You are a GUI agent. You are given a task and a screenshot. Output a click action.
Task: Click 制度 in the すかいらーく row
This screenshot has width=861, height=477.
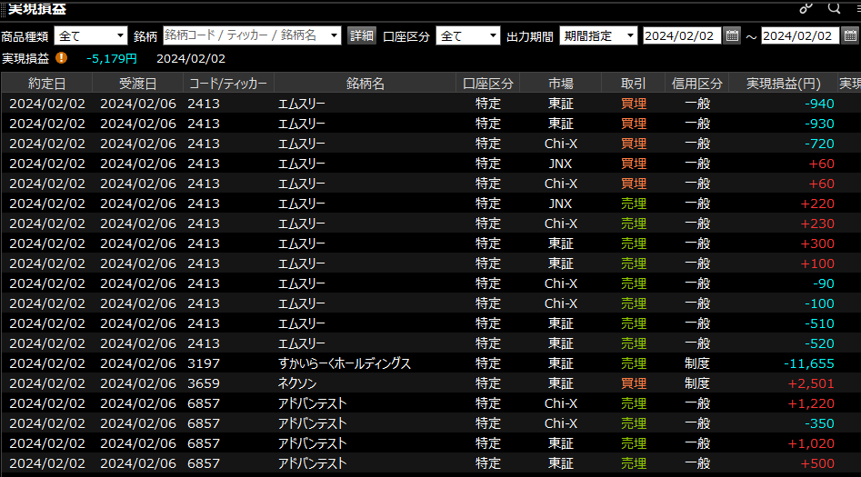pos(696,363)
